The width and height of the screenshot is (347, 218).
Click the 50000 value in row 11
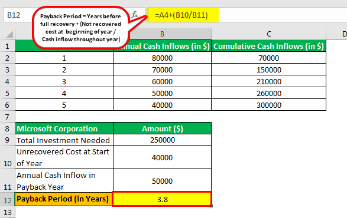pyautogui.click(x=162, y=180)
